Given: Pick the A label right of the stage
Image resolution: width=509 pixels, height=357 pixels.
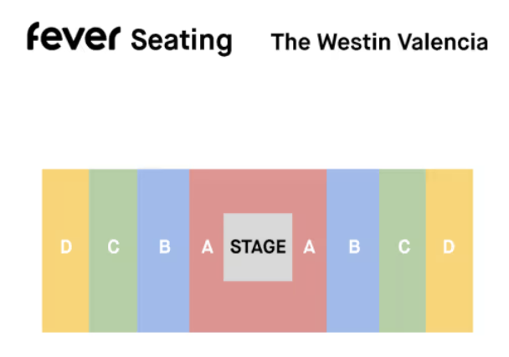Looking at the screenshot, I should coord(309,247).
